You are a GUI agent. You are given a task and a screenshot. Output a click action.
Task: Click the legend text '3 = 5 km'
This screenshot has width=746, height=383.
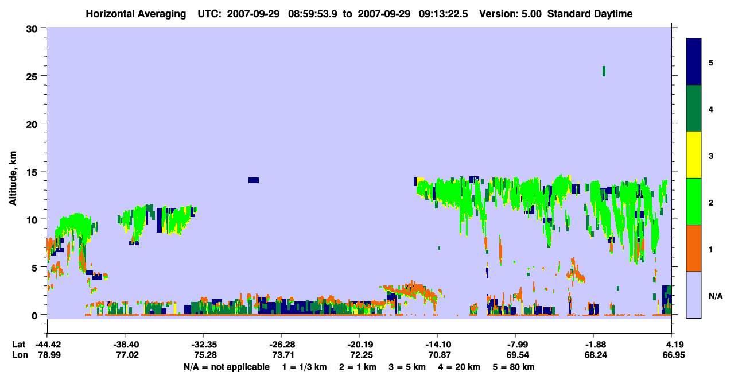[409, 367]
